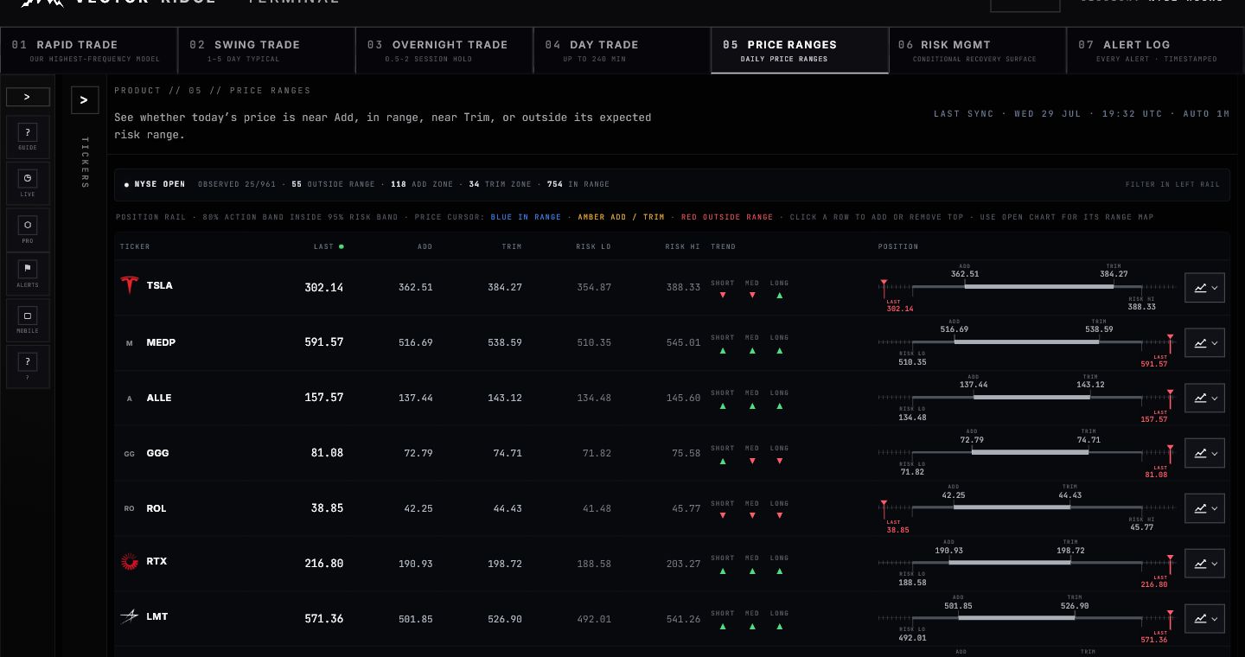Open the Pro sidebar icon
Viewport: 1245px width, 657px height.
(28, 229)
